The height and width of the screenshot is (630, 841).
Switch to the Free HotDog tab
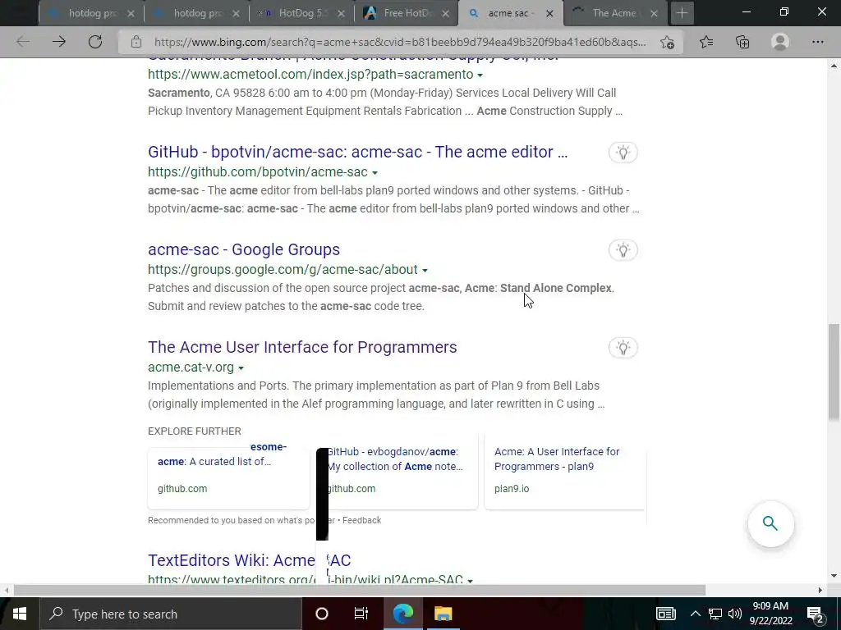407,13
